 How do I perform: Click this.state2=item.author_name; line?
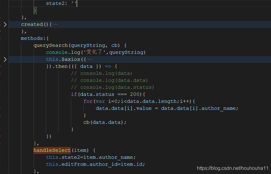(x=91, y=157)
